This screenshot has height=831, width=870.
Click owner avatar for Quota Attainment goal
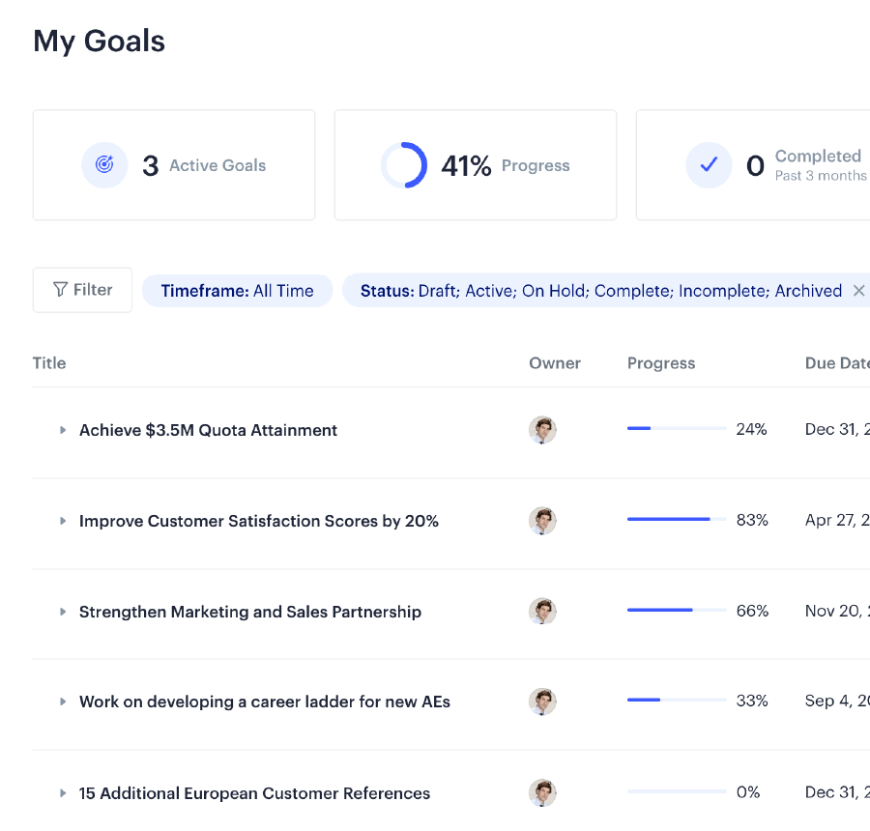(x=542, y=430)
